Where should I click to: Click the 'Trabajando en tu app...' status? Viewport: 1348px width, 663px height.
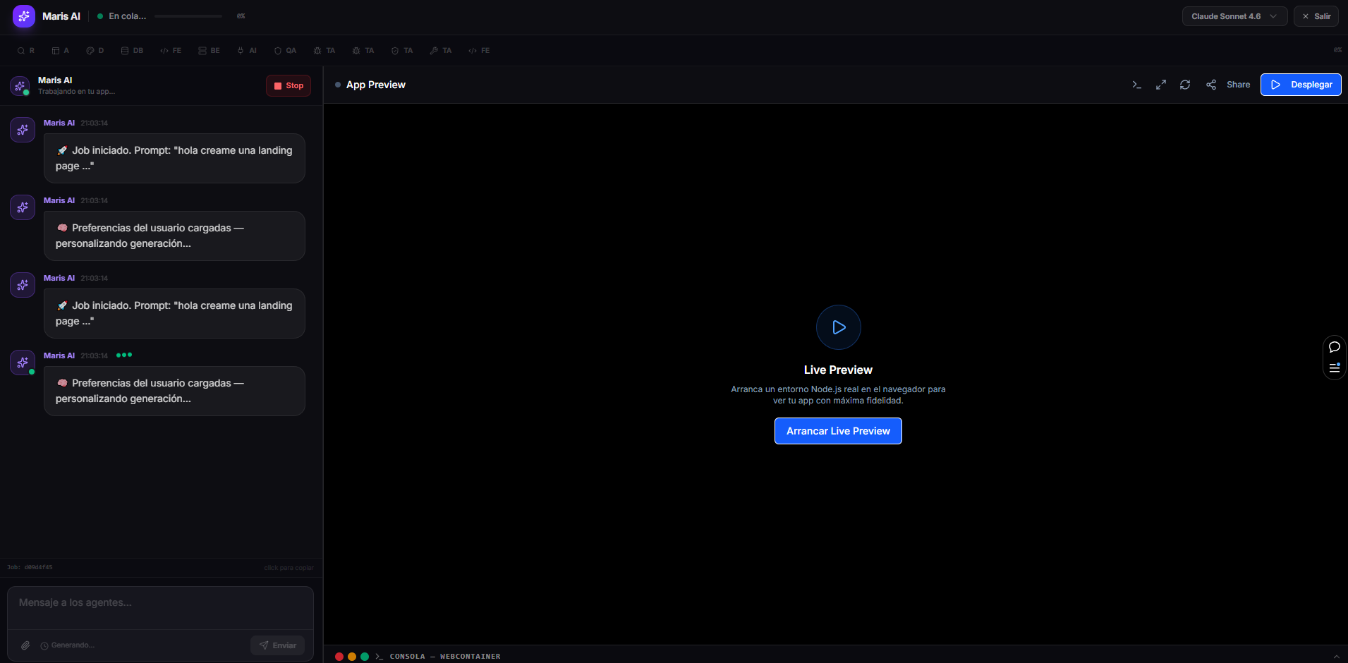tap(76, 92)
